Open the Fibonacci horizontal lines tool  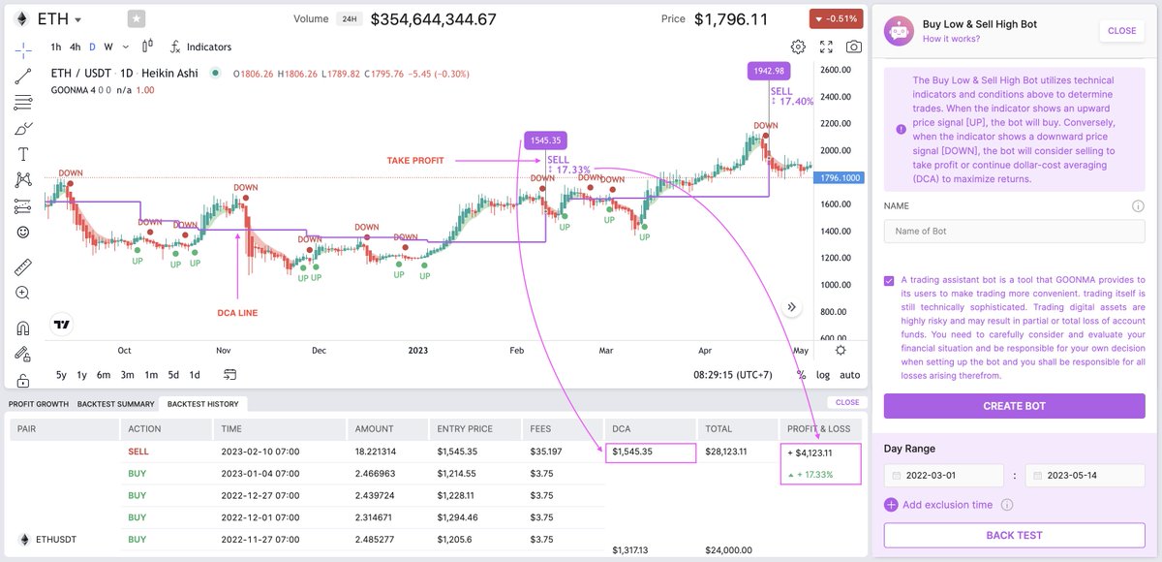coord(23,103)
